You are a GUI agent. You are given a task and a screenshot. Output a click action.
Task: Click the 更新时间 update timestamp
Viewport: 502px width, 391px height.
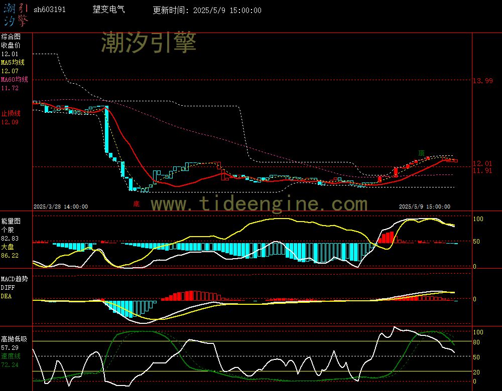coord(207,10)
